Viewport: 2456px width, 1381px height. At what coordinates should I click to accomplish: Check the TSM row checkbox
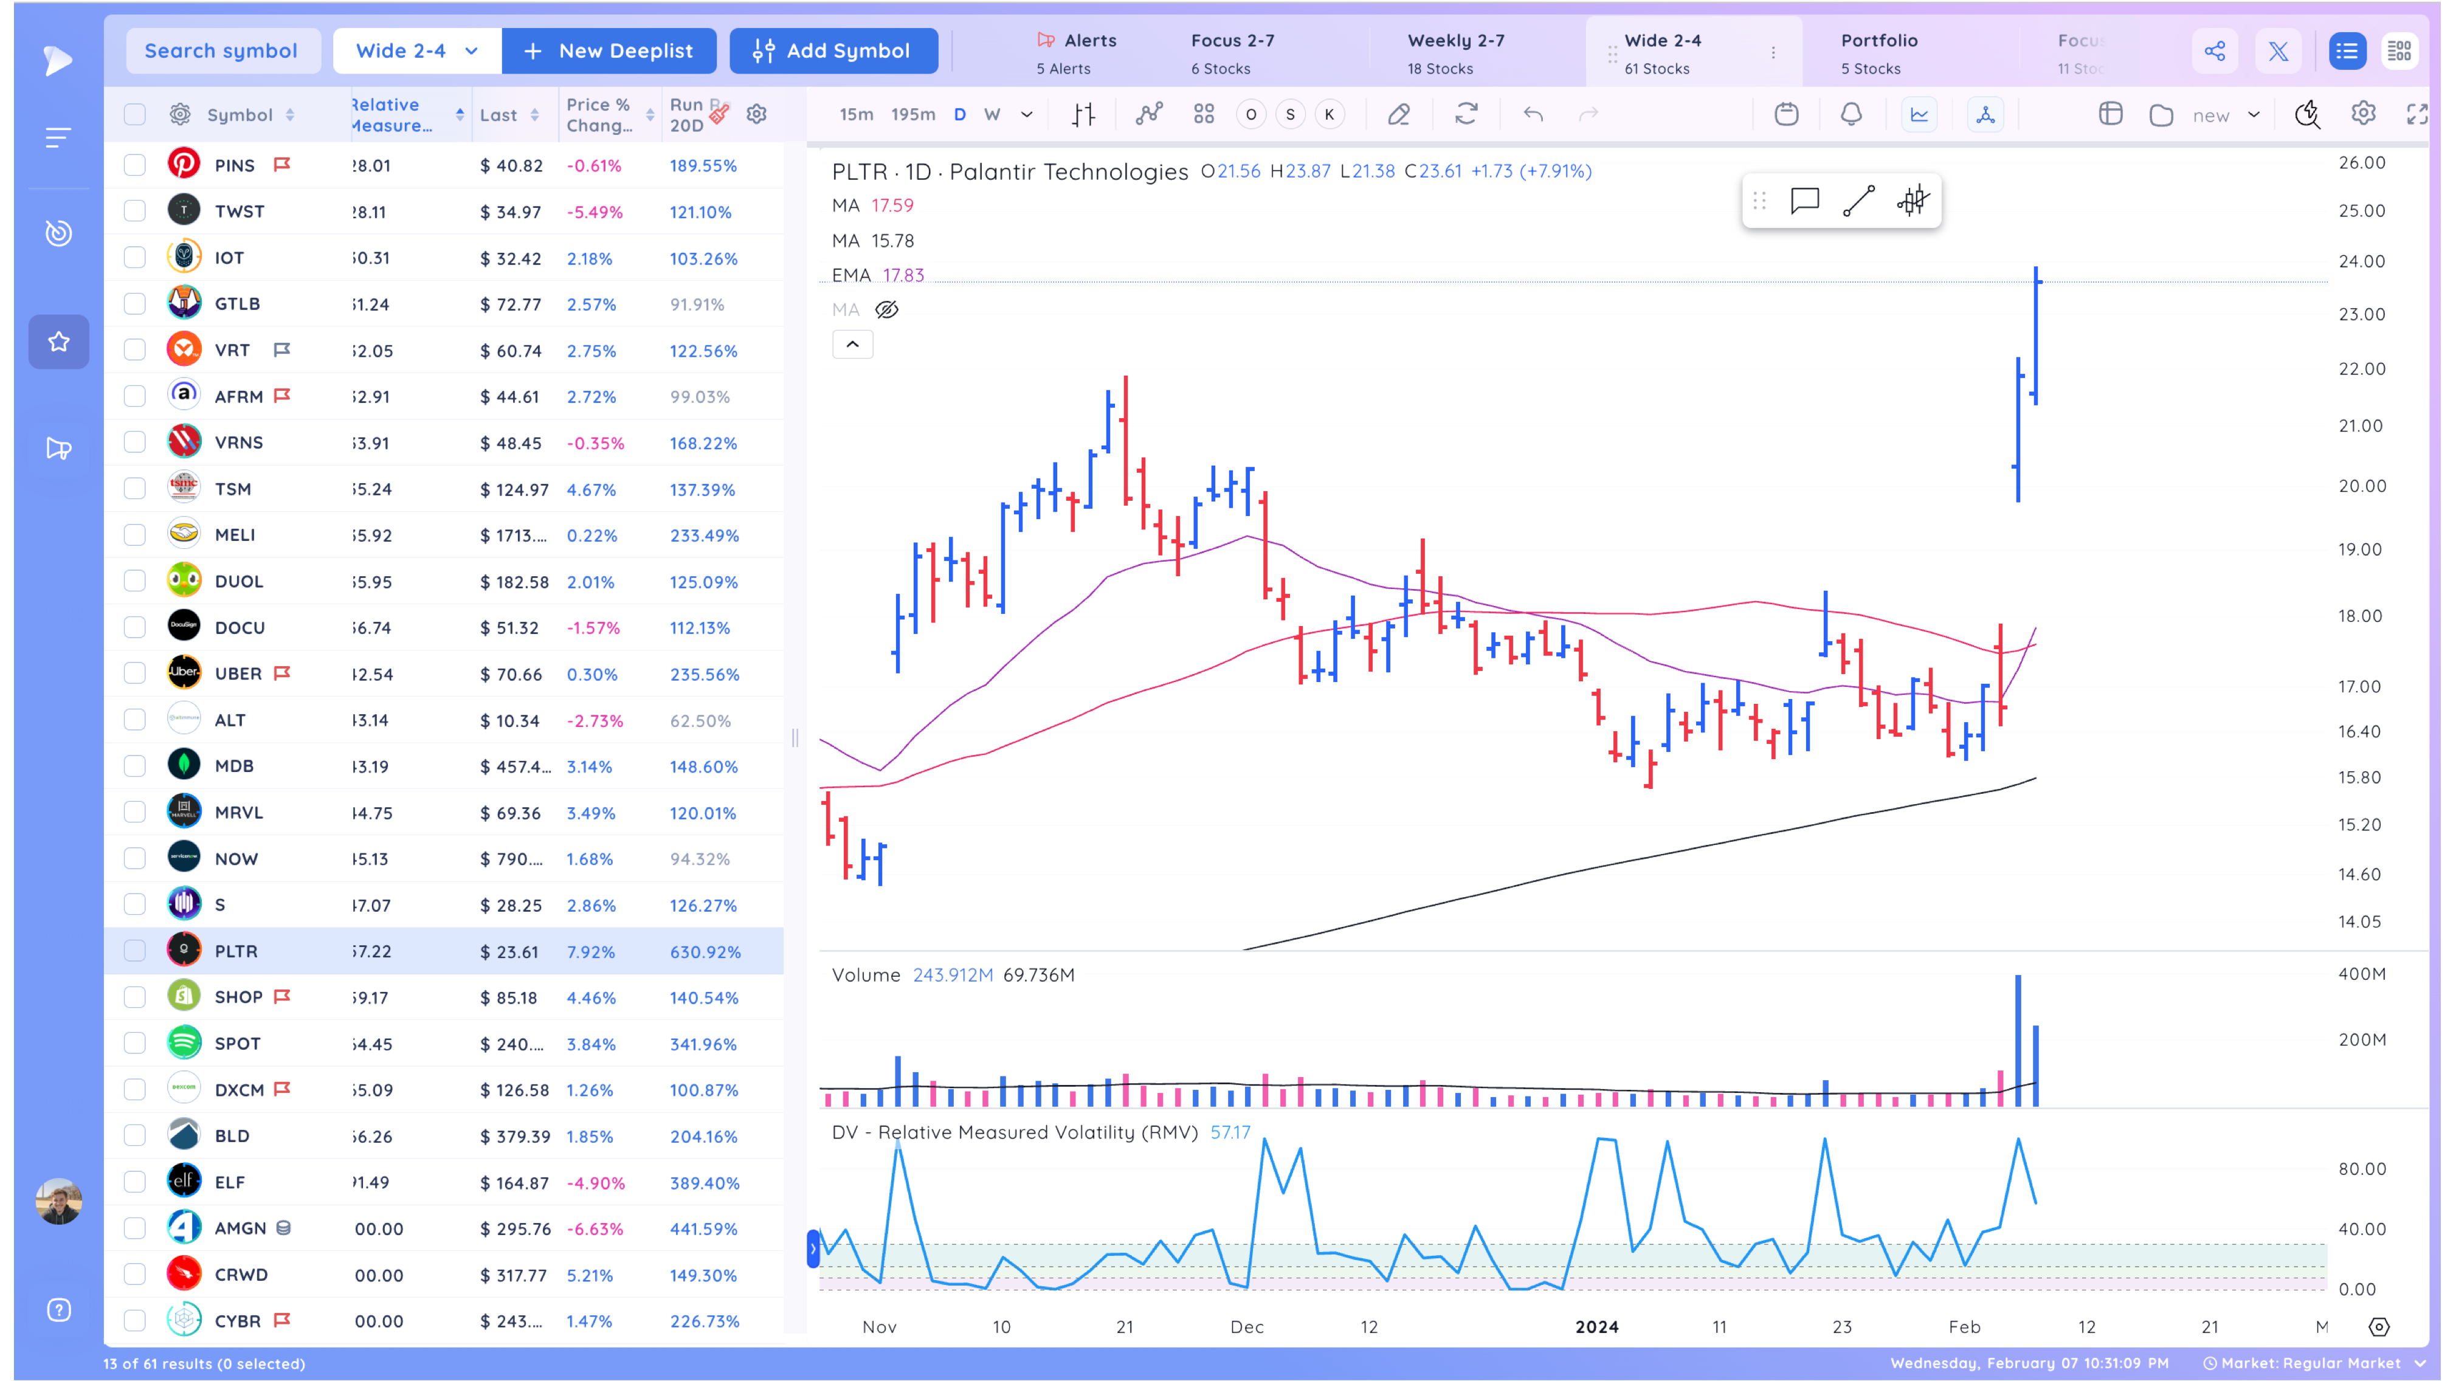coord(134,488)
